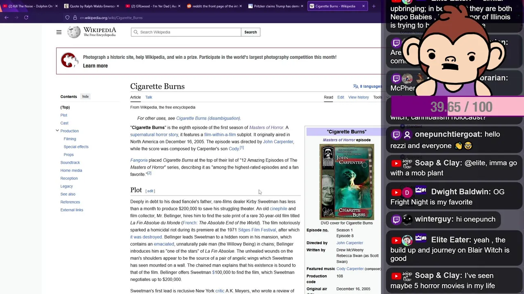The height and width of the screenshot is (294, 524).
Task: Go to Filming in contents sidebar
Action: click(70, 139)
